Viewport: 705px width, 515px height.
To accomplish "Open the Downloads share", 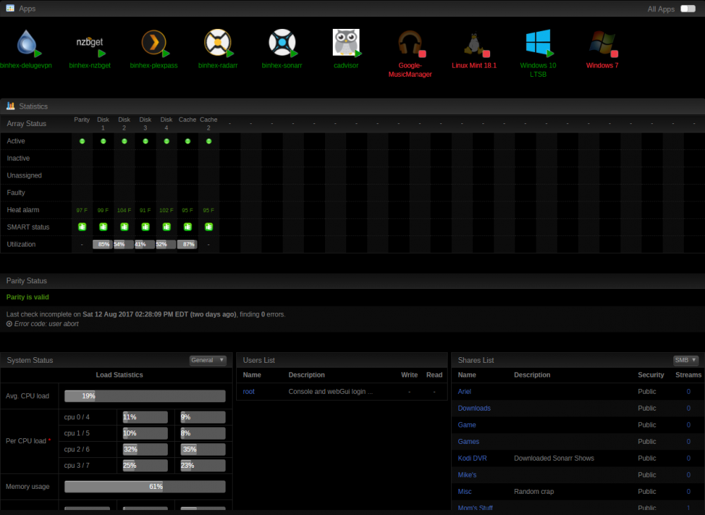I will [474, 408].
